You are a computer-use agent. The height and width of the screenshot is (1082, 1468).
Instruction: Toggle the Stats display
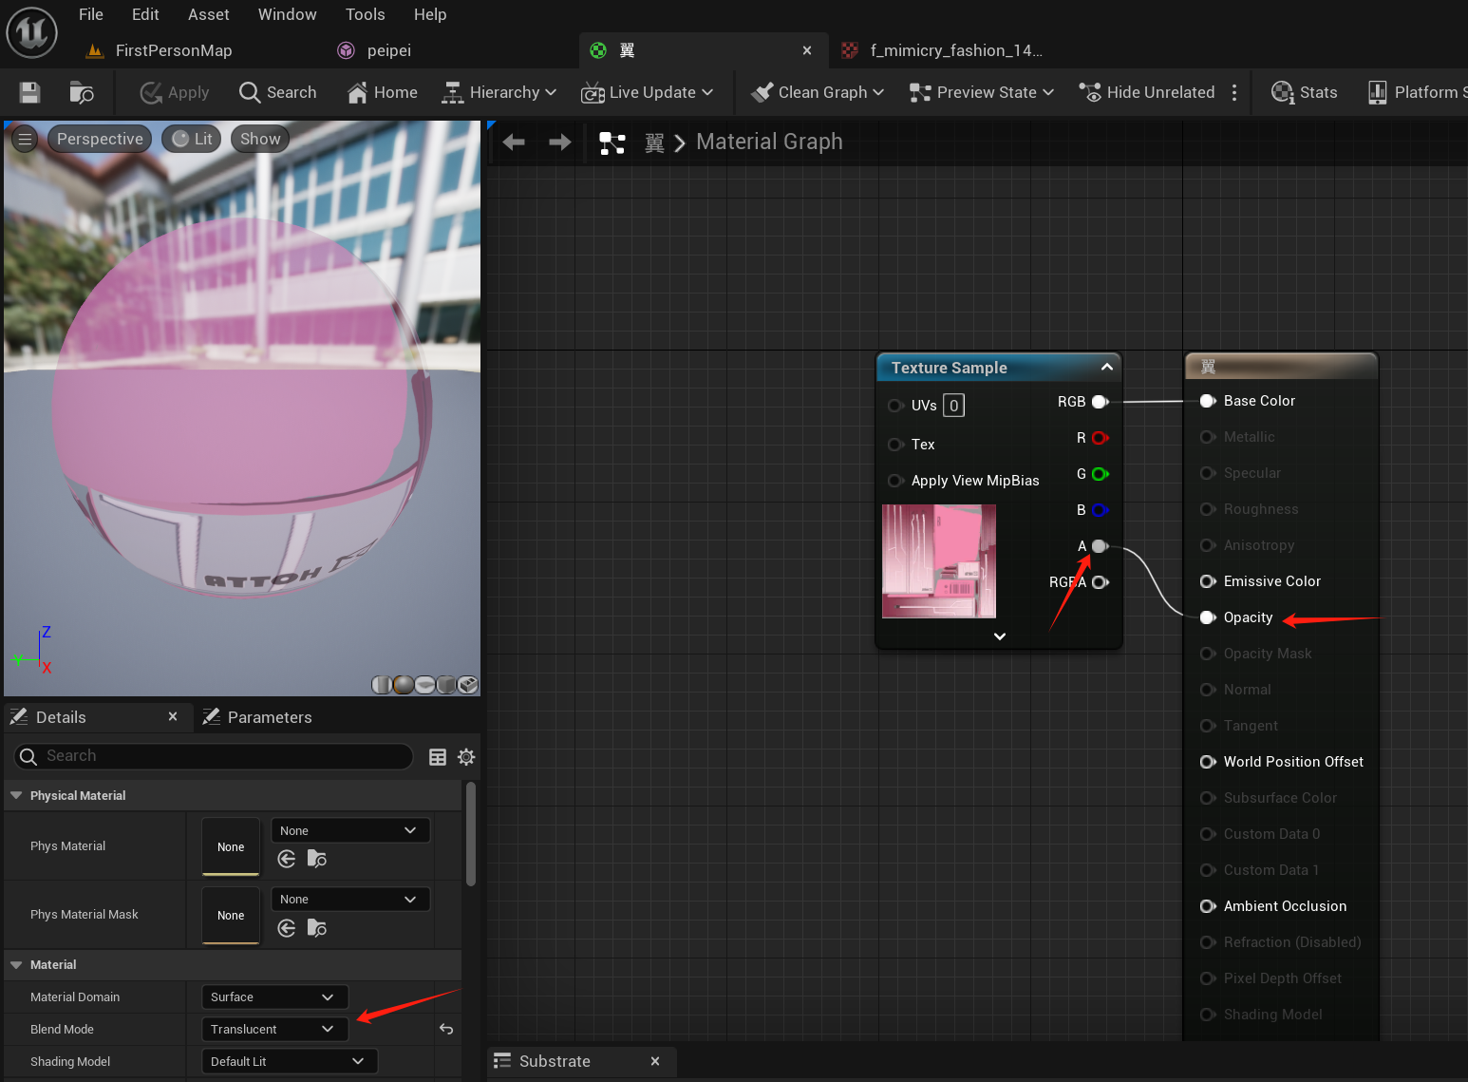coord(1304,92)
